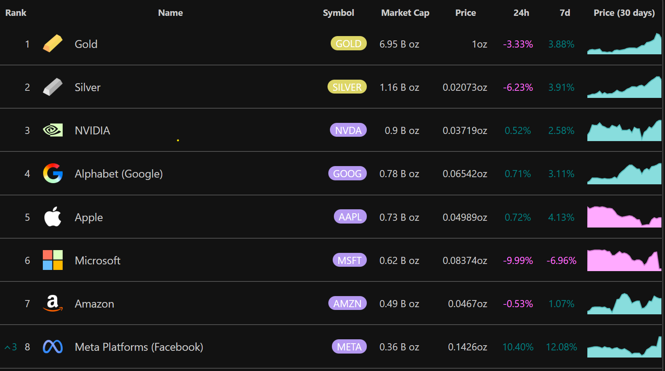The height and width of the screenshot is (371, 665).
Task: Click the MSFT symbol badge
Action: pyautogui.click(x=349, y=260)
